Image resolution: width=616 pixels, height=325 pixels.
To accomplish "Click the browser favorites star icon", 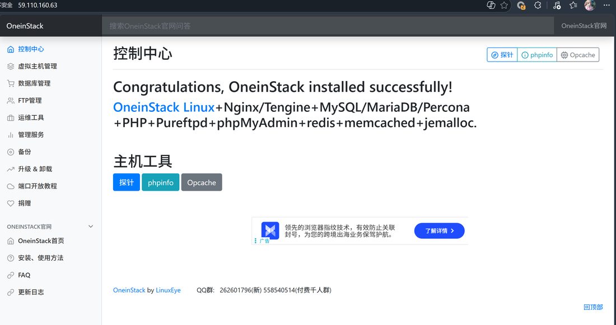I will click(505, 5).
